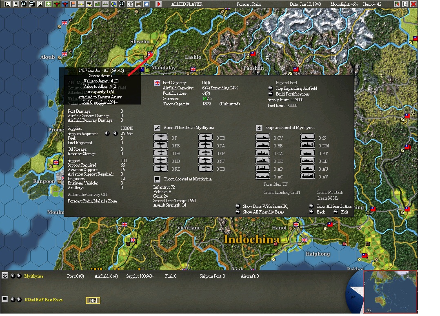The height and width of the screenshot is (316, 440).
Task: Click the orange flag toolbar icon
Action: coord(73,4)
